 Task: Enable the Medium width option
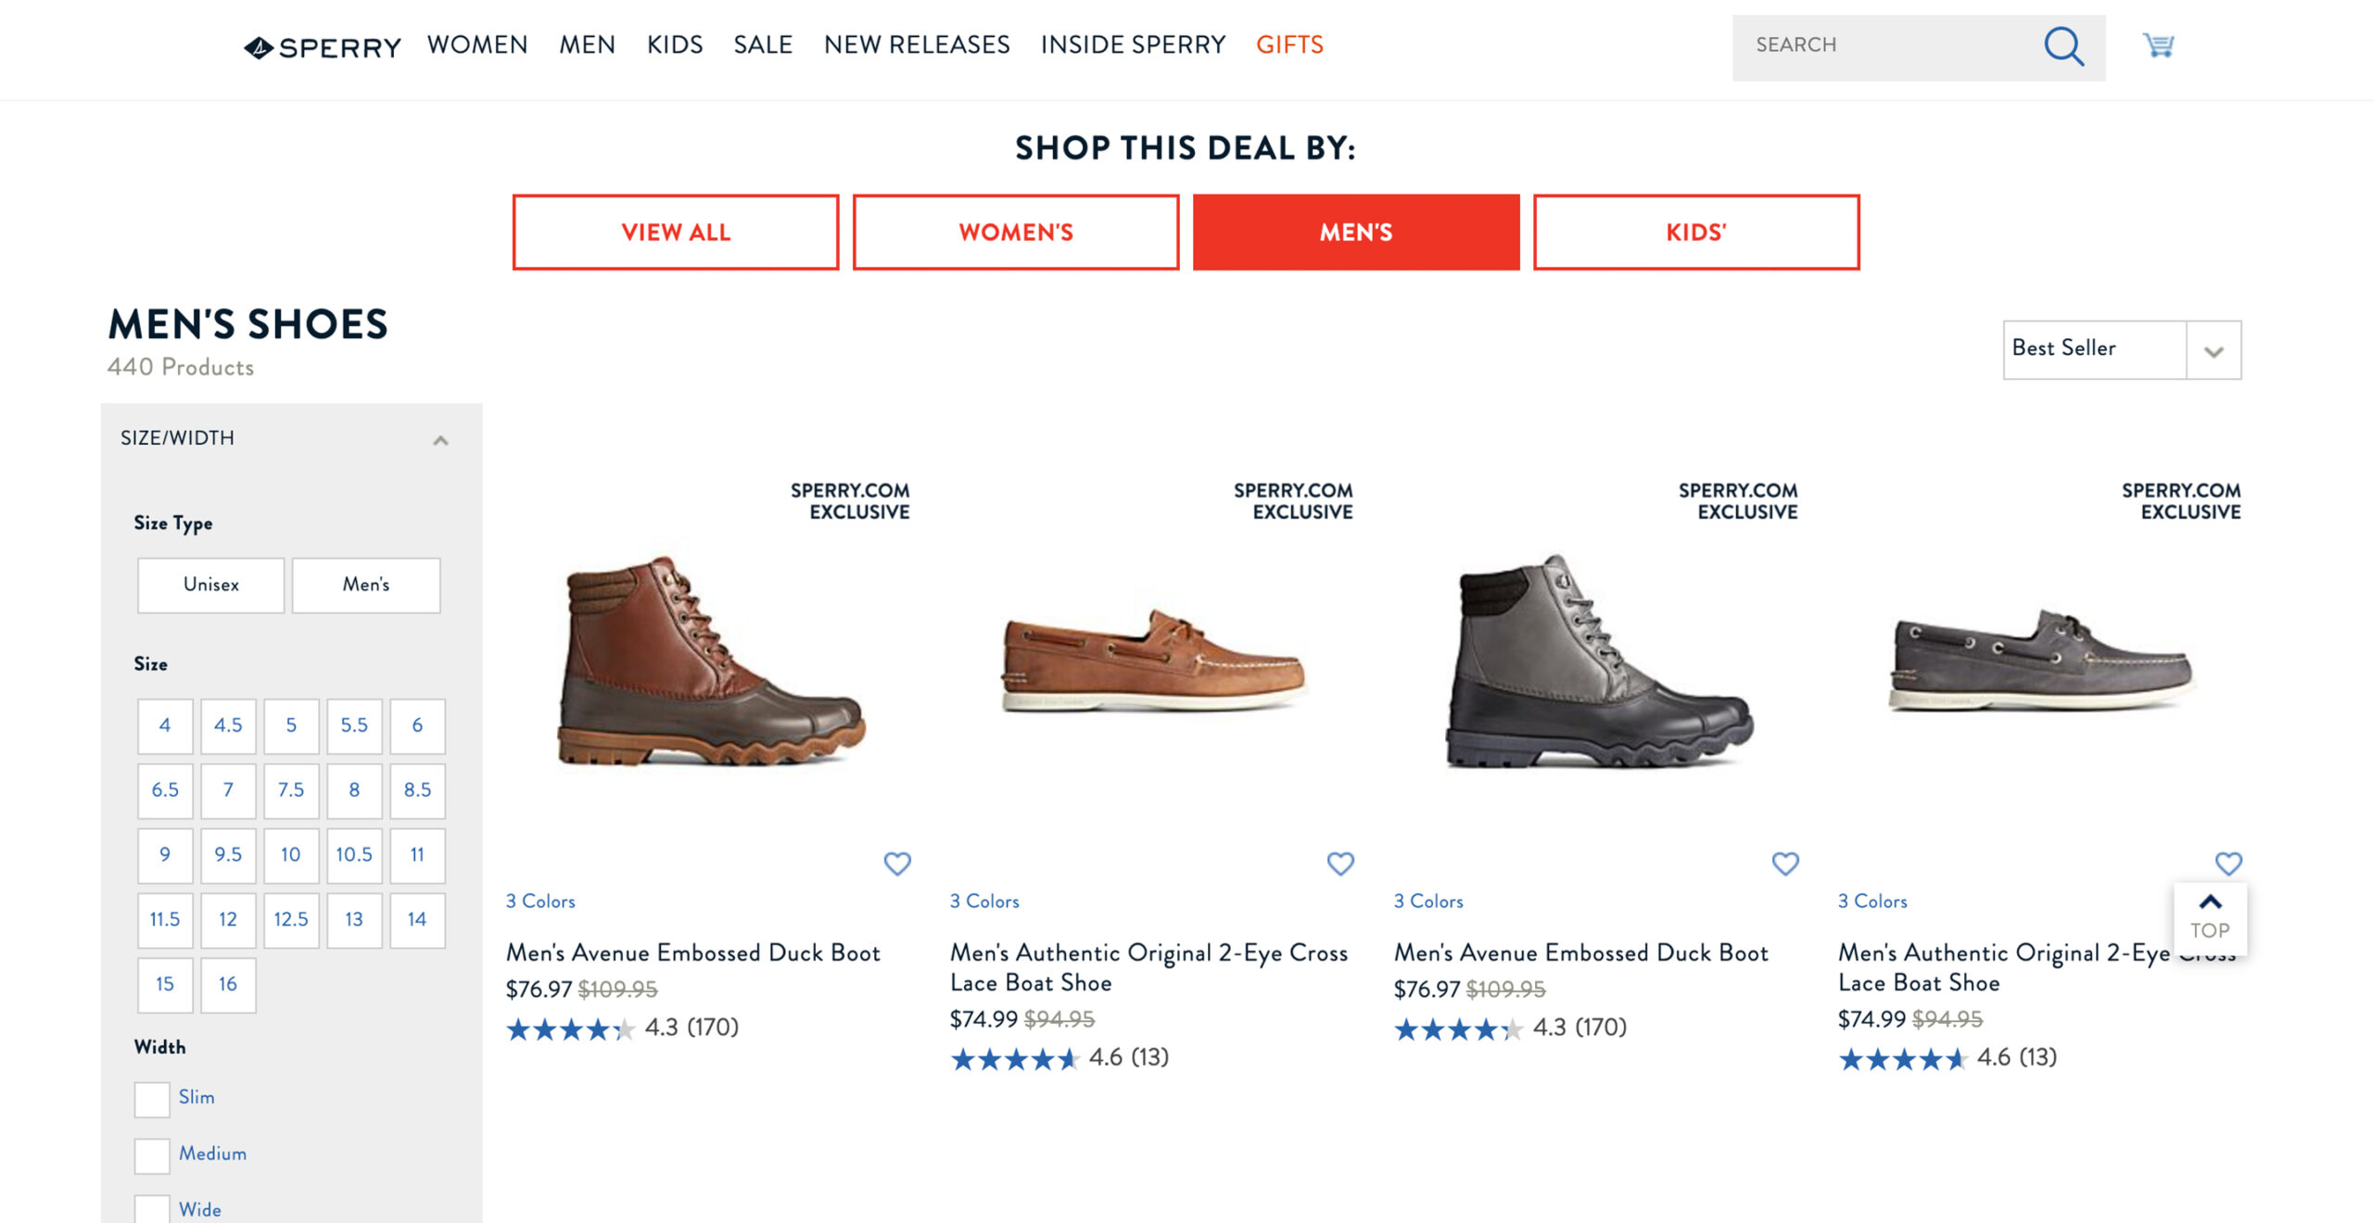pyautogui.click(x=151, y=1156)
